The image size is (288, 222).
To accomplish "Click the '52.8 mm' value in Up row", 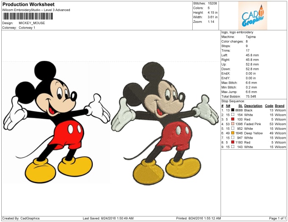I will (x=252, y=64).
